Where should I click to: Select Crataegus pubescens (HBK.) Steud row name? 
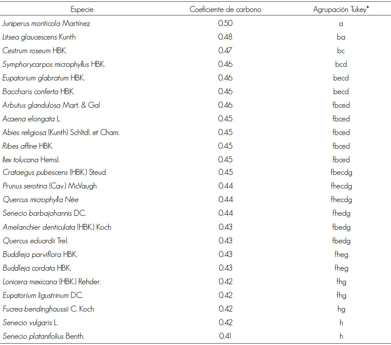click(54, 172)
